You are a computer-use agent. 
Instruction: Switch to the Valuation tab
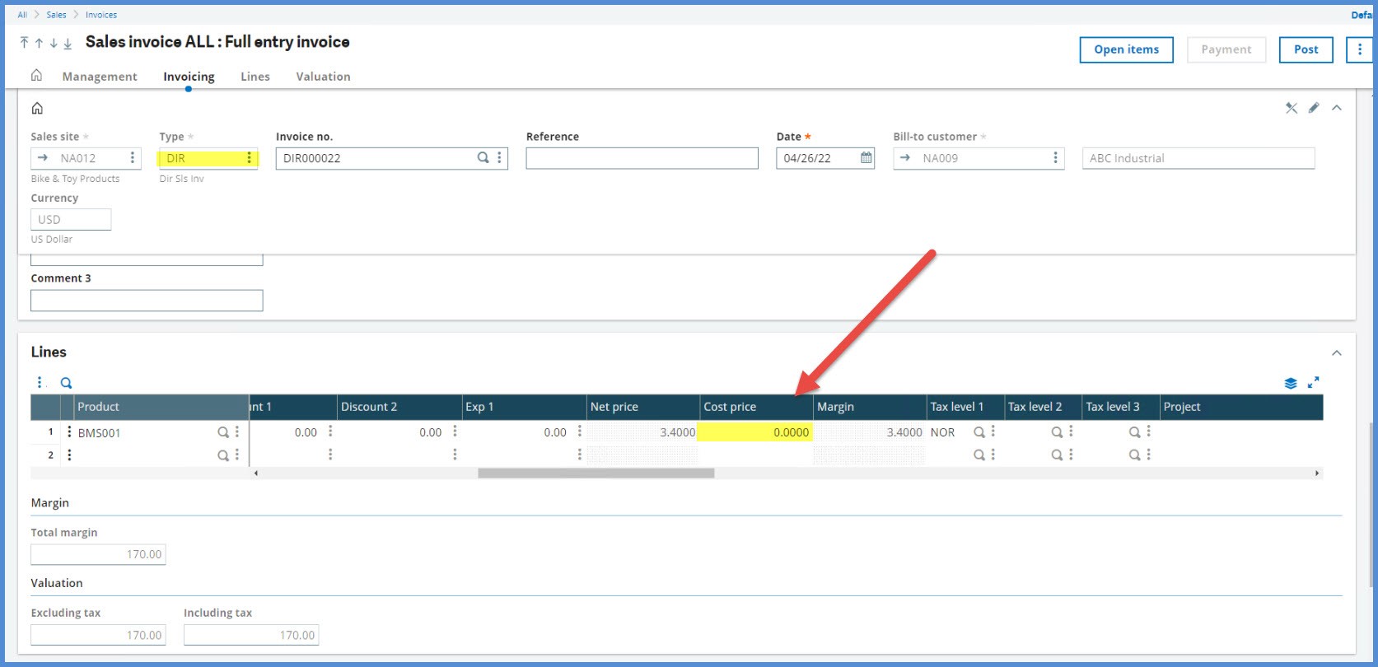(x=323, y=77)
